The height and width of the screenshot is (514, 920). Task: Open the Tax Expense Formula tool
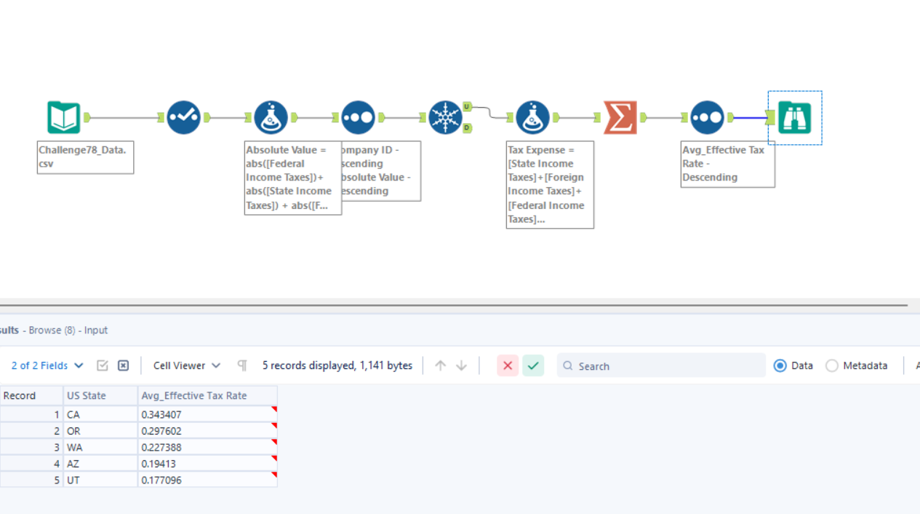click(532, 118)
